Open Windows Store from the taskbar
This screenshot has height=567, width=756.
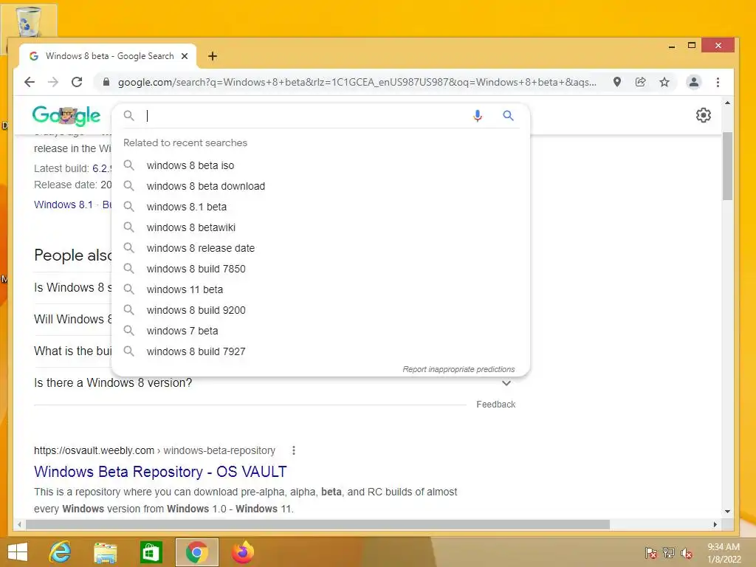pyautogui.click(x=151, y=552)
